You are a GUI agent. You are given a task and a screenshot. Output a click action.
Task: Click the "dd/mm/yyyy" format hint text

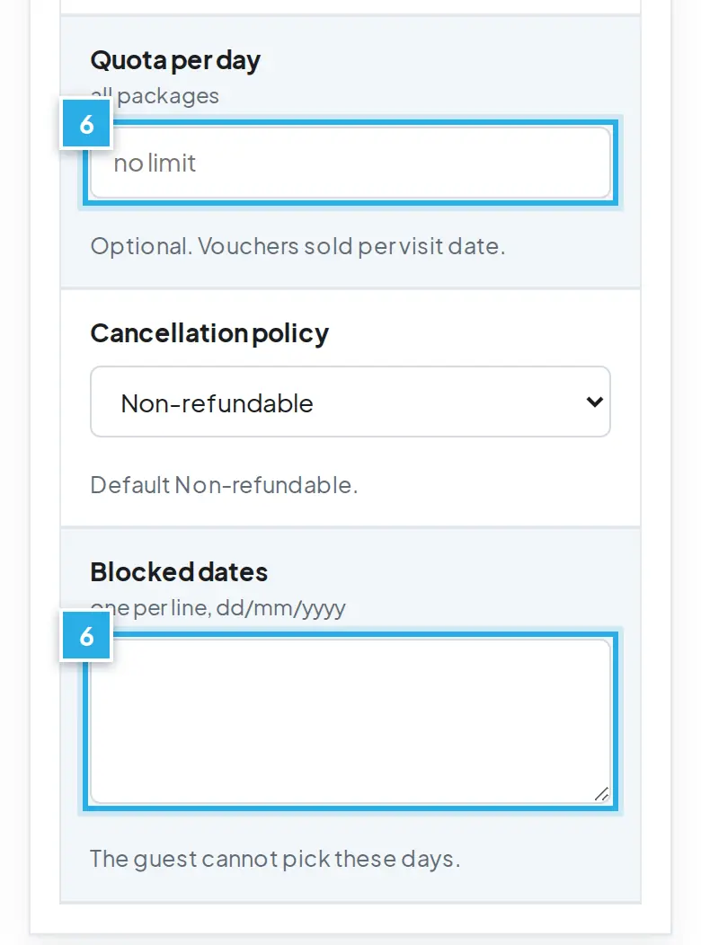[280, 609]
